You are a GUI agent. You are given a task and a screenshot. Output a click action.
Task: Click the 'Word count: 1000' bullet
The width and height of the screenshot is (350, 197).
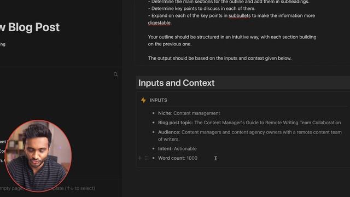coord(178,158)
